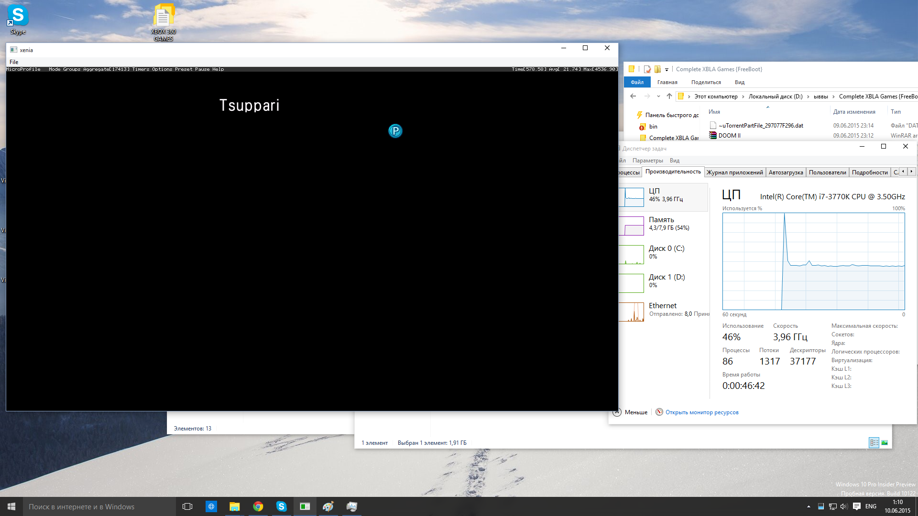Click the Skype icon in taskbar

(281, 506)
